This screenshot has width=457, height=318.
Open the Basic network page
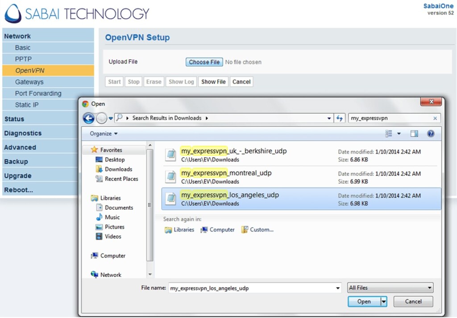coord(48,48)
